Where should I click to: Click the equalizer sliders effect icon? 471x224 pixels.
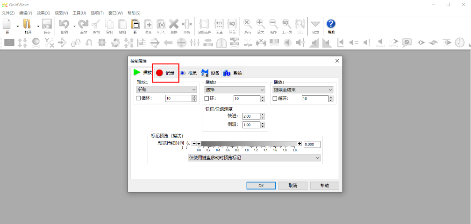[195, 42]
